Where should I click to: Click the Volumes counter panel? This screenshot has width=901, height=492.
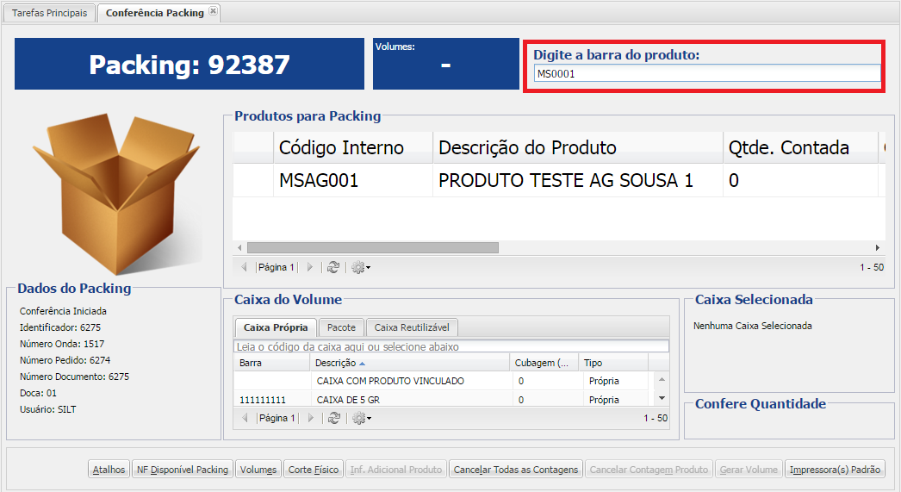[x=446, y=64]
